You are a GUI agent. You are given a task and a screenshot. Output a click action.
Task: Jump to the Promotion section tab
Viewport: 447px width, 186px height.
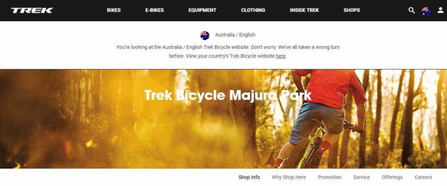pos(330,177)
